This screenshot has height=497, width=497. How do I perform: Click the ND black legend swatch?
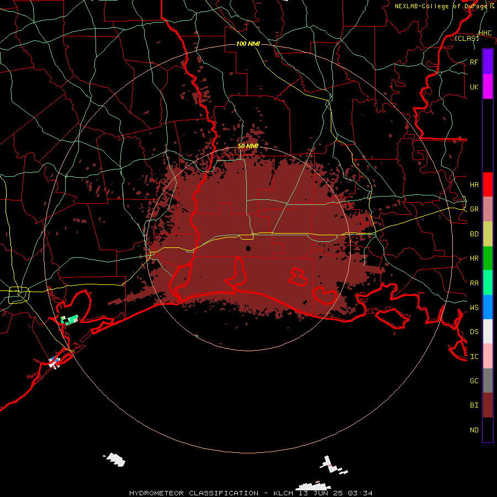[488, 430]
